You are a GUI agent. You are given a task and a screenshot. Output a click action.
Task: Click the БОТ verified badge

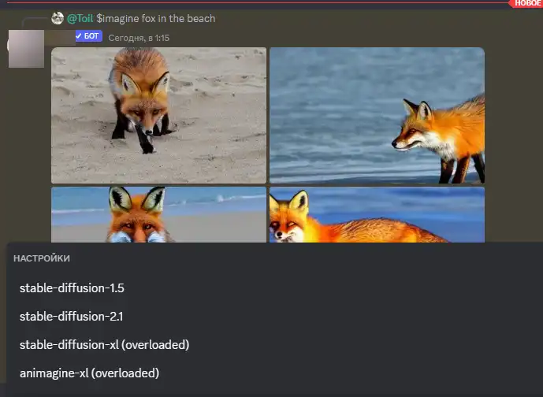pos(88,36)
